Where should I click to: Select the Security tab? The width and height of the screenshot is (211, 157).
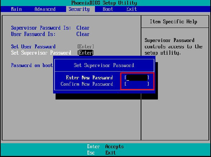click(79, 9)
